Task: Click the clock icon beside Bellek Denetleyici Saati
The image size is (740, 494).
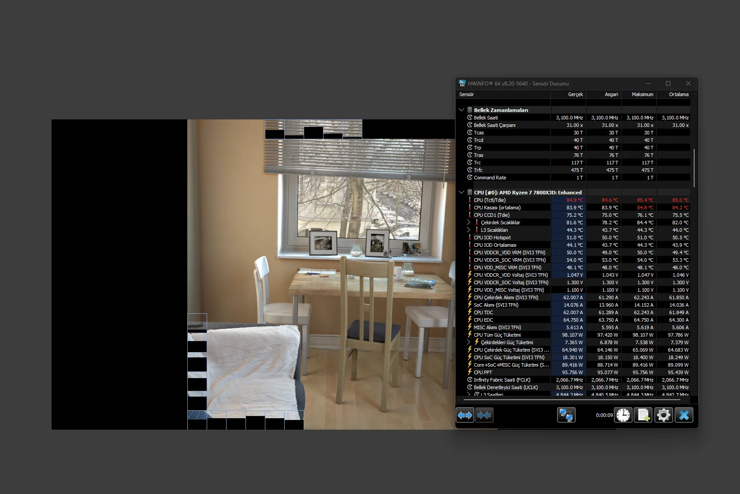Action: tap(470, 387)
